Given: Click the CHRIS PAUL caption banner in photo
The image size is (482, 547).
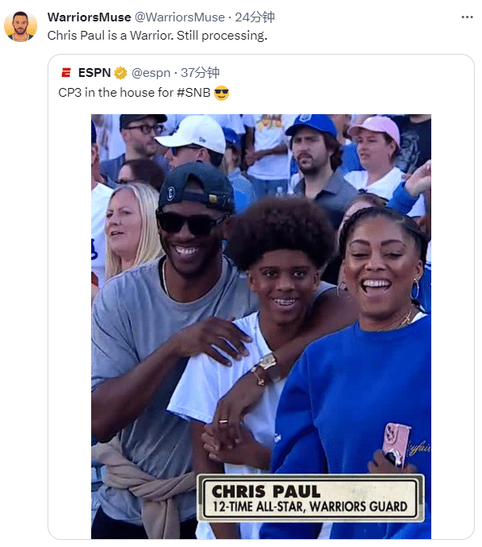Looking at the screenshot, I should pyautogui.click(x=310, y=498).
